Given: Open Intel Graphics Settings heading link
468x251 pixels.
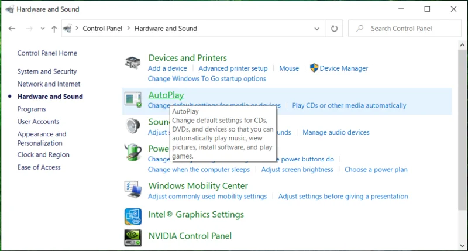Looking at the screenshot, I should click(x=196, y=215).
